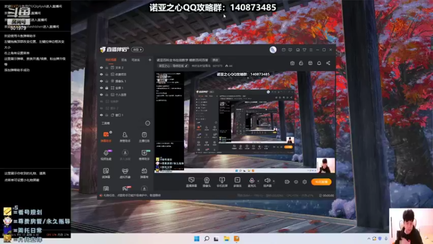Select the 个人信息 source row
The height and width of the screenshot is (244, 433).
(125, 94)
